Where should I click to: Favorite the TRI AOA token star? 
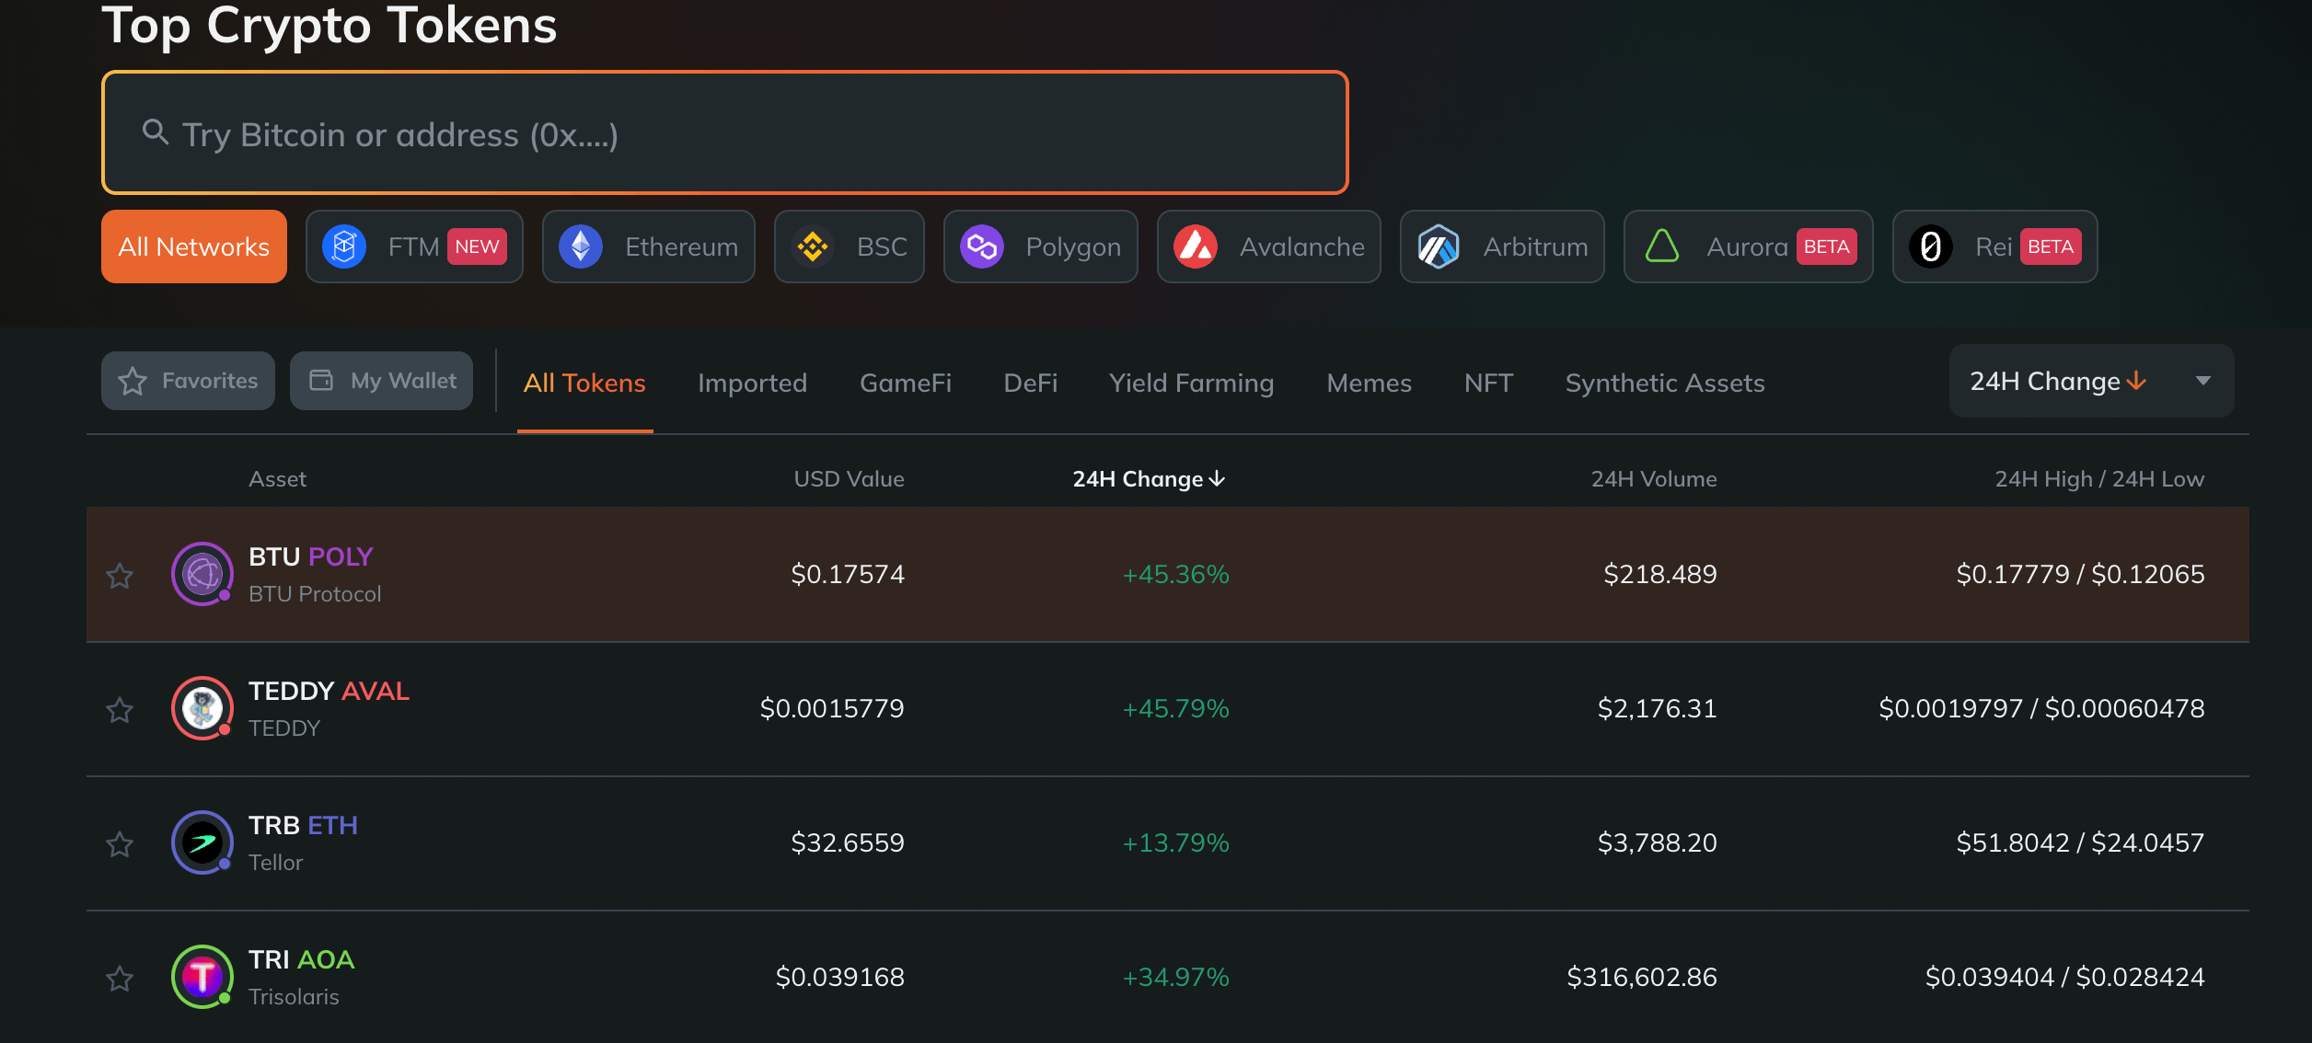pyautogui.click(x=120, y=979)
